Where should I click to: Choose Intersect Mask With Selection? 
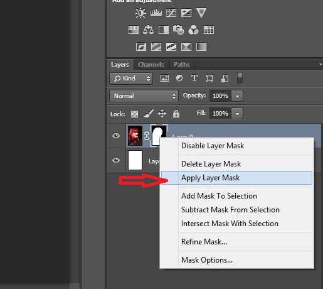click(x=236, y=224)
